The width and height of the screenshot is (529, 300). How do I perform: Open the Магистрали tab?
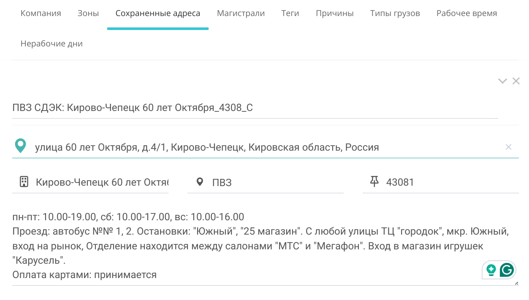pyautogui.click(x=241, y=14)
